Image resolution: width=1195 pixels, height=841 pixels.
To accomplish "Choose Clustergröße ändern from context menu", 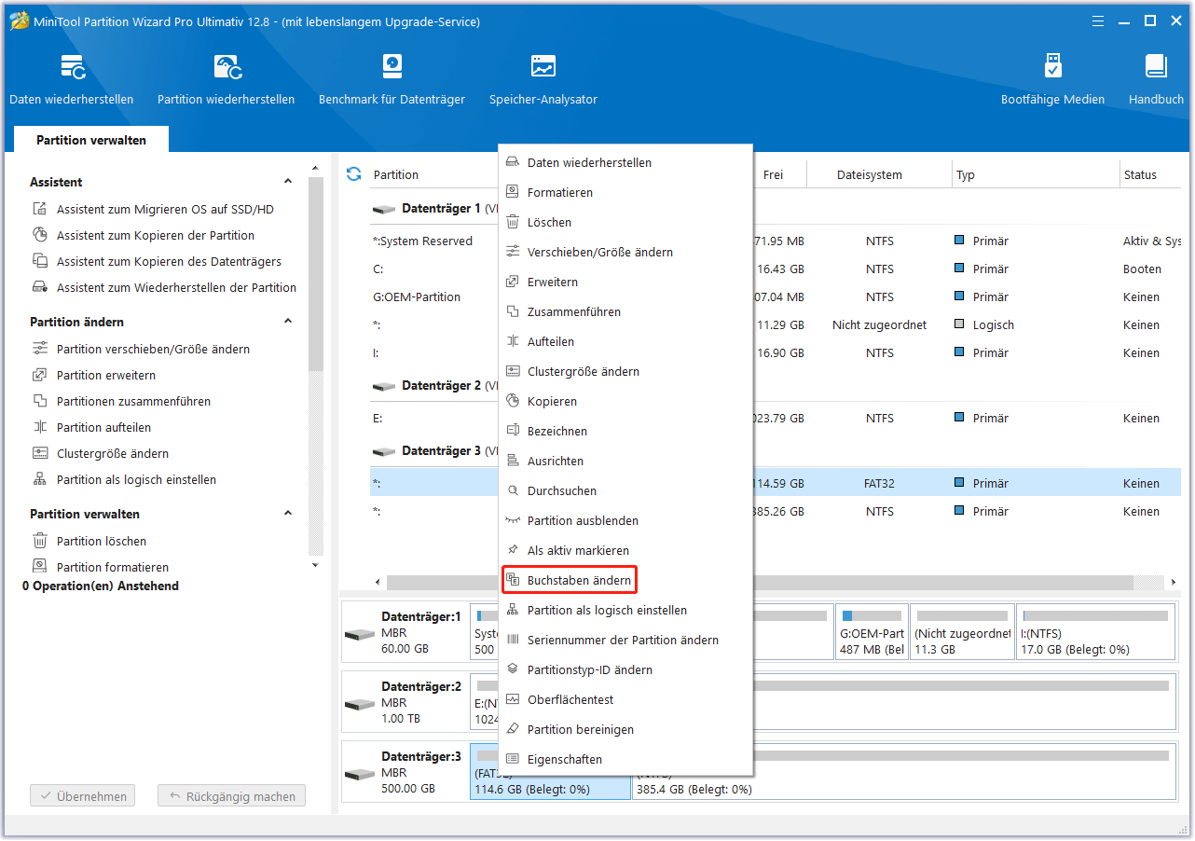I will tap(625, 372).
